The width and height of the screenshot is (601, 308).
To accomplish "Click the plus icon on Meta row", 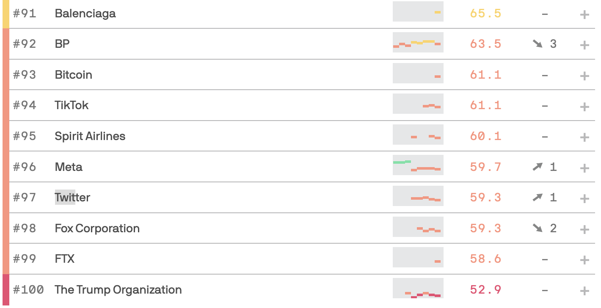I will coord(584,168).
